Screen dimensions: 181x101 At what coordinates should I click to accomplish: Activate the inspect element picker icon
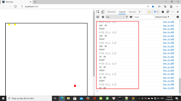[x=98, y=12]
